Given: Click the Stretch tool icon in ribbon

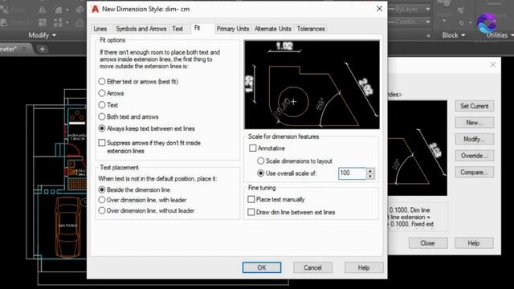Looking at the screenshot, I should click(x=4, y=22).
